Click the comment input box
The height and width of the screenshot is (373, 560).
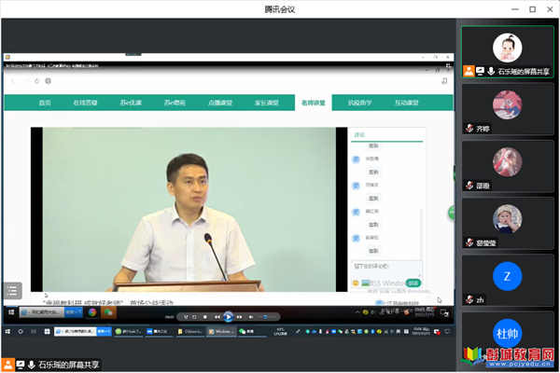tap(386, 269)
